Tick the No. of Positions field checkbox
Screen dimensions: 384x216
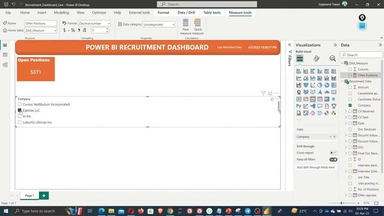click(x=350, y=190)
